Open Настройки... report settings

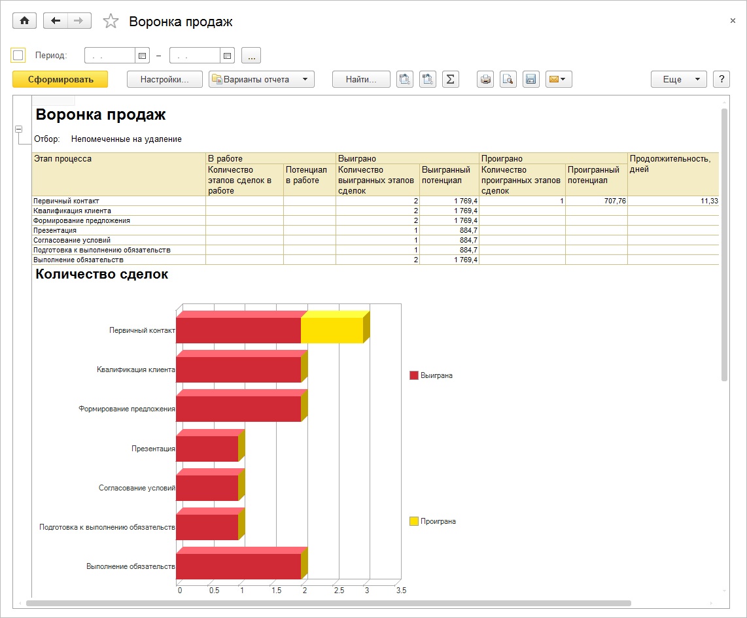click(164, 79)
